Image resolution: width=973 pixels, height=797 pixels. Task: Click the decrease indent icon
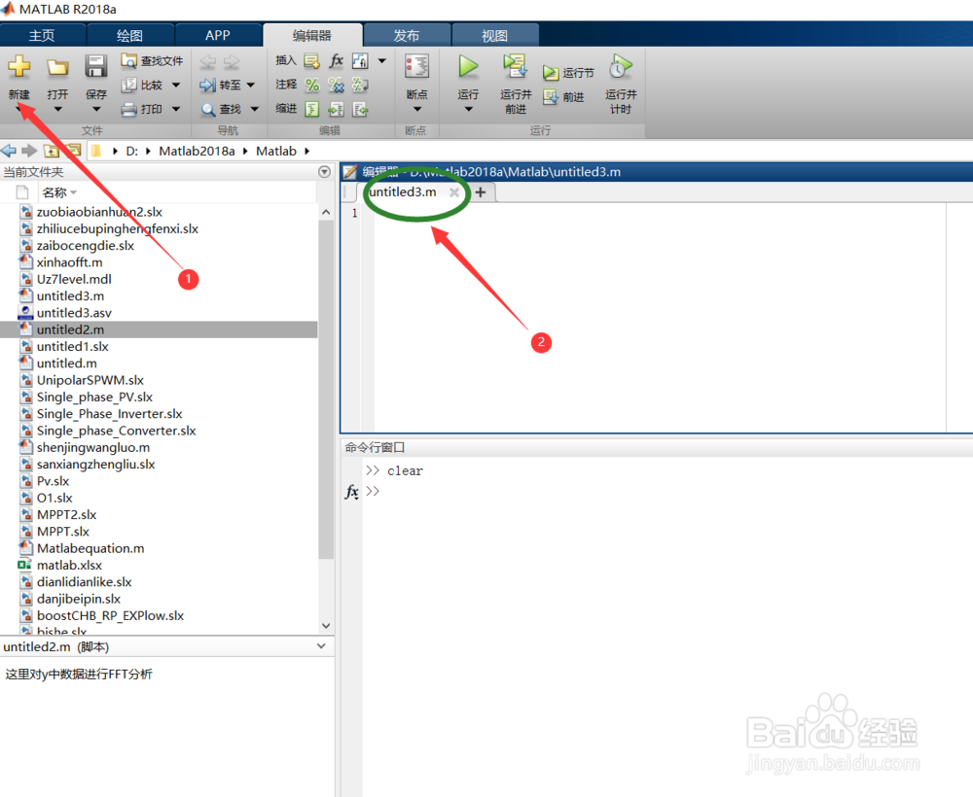click(x=360, y=110)
